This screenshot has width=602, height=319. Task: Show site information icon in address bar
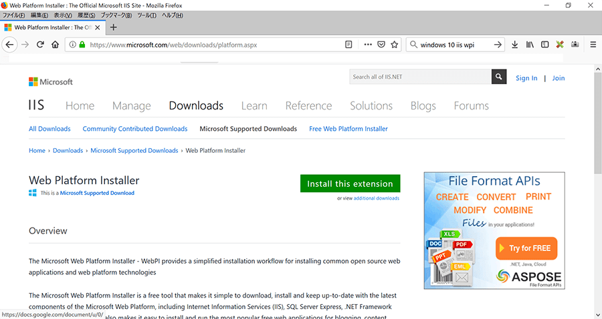pyautogui.click(x=72, y=45)
